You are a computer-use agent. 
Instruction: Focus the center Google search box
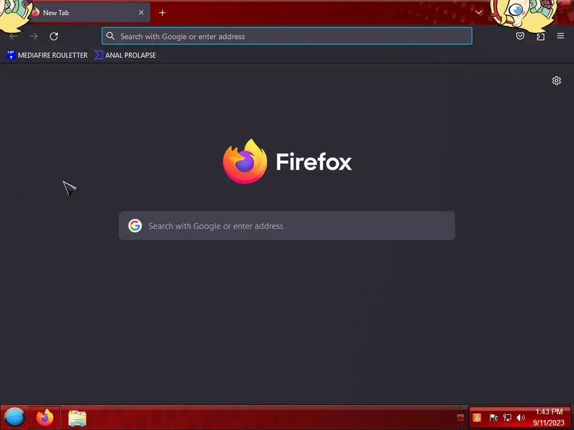287,226
